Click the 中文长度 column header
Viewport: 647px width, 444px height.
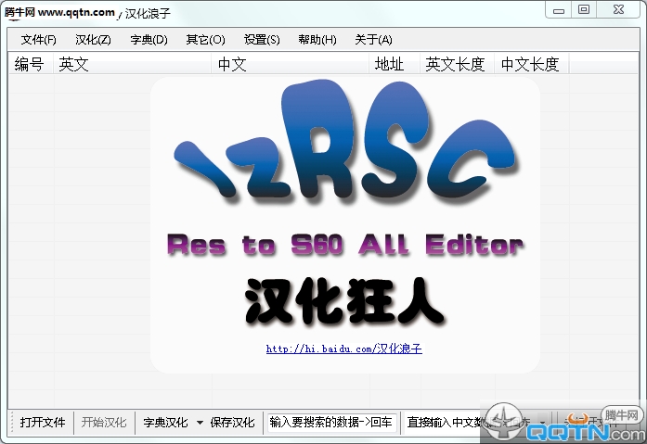pyautogui.click(x=532, y=64)
